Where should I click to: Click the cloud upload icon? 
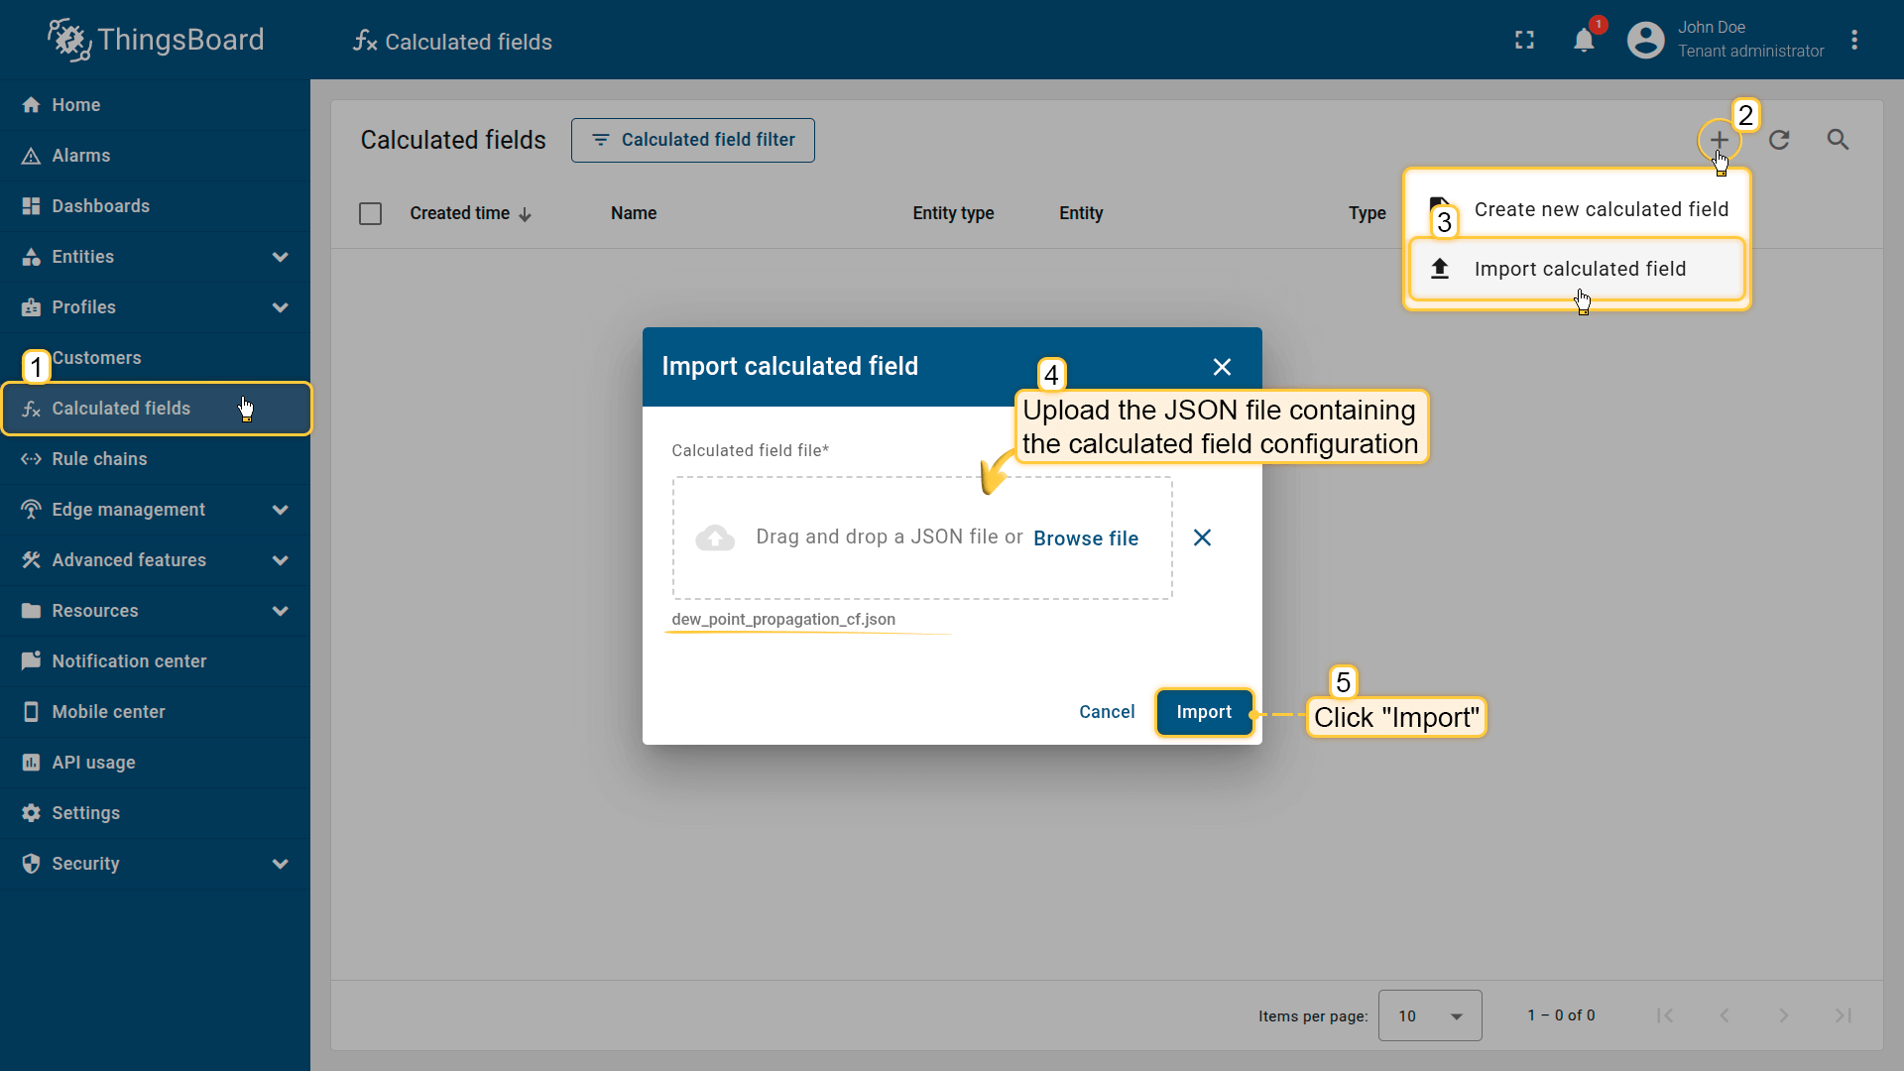click(x=715, y=537)
